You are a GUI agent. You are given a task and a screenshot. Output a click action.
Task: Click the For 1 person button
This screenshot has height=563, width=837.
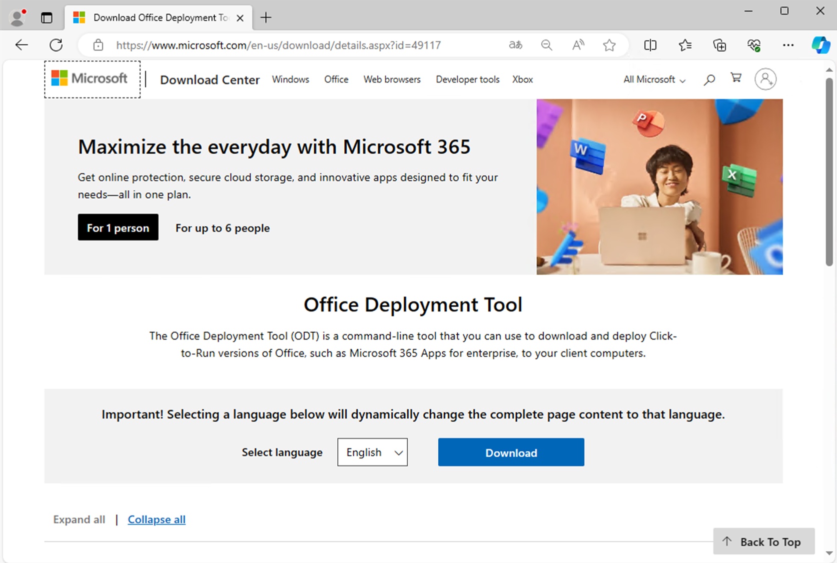tap(118, 227)
